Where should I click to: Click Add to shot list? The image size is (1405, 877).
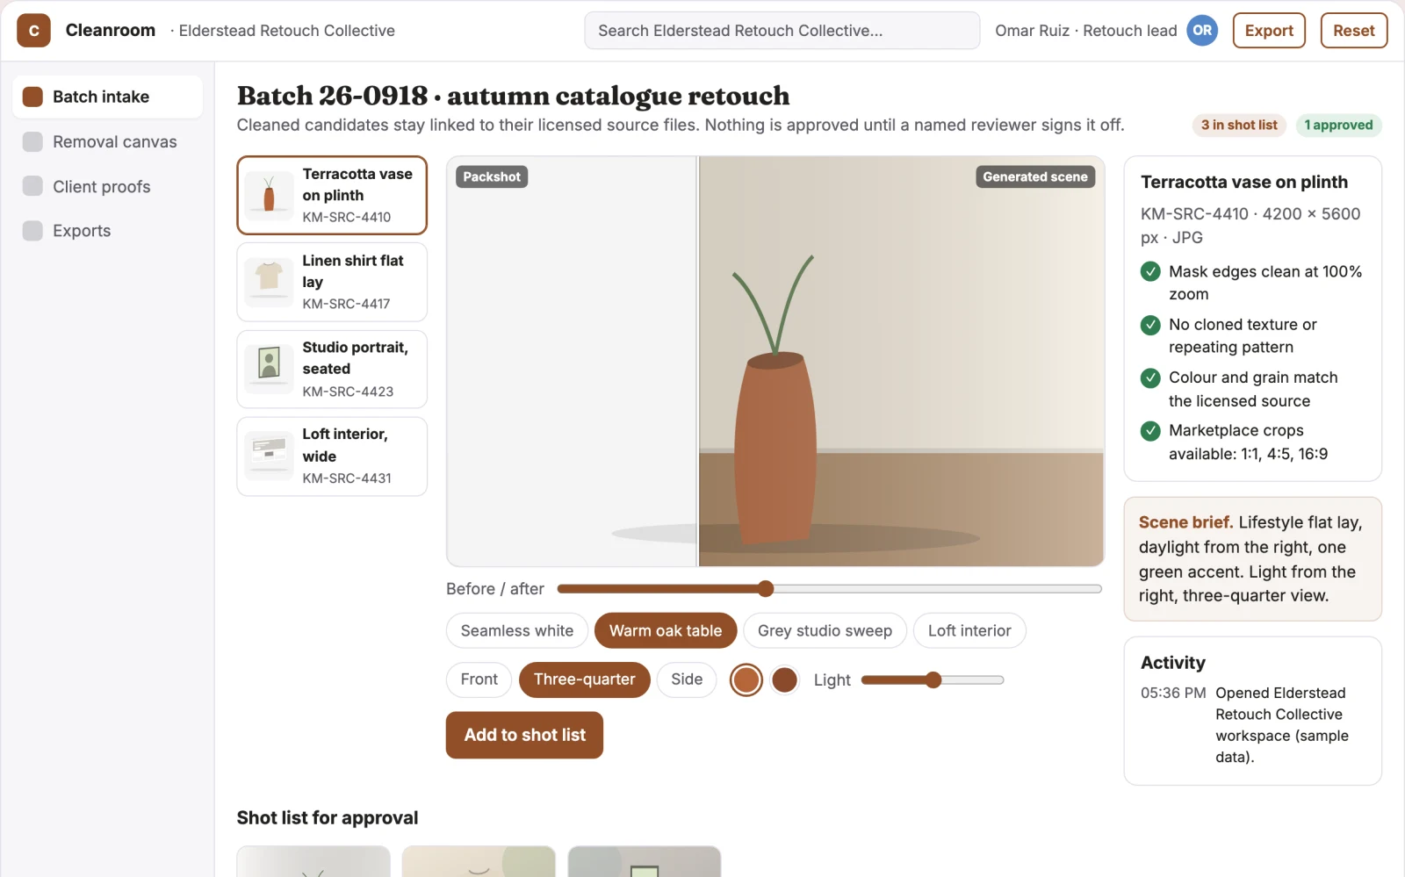point(524,735)
